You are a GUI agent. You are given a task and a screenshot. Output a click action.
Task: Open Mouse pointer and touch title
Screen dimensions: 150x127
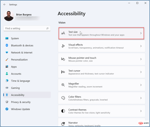coord(82,58)
